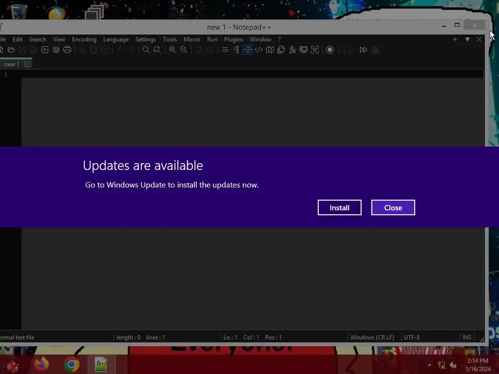This screenshot has width=499, height=374.
Task: Click the Folder as Workspace monitor icon
Action: [304, 50]
